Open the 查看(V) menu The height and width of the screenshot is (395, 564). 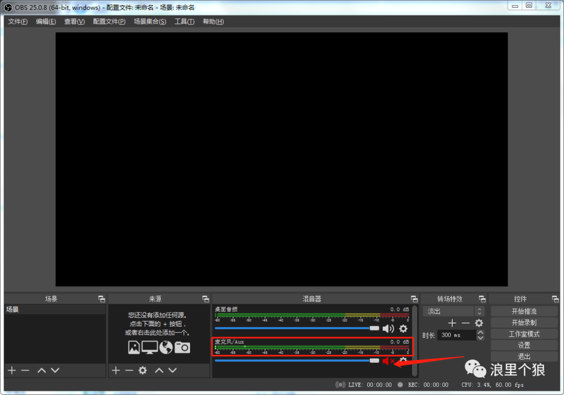point(75,21)
